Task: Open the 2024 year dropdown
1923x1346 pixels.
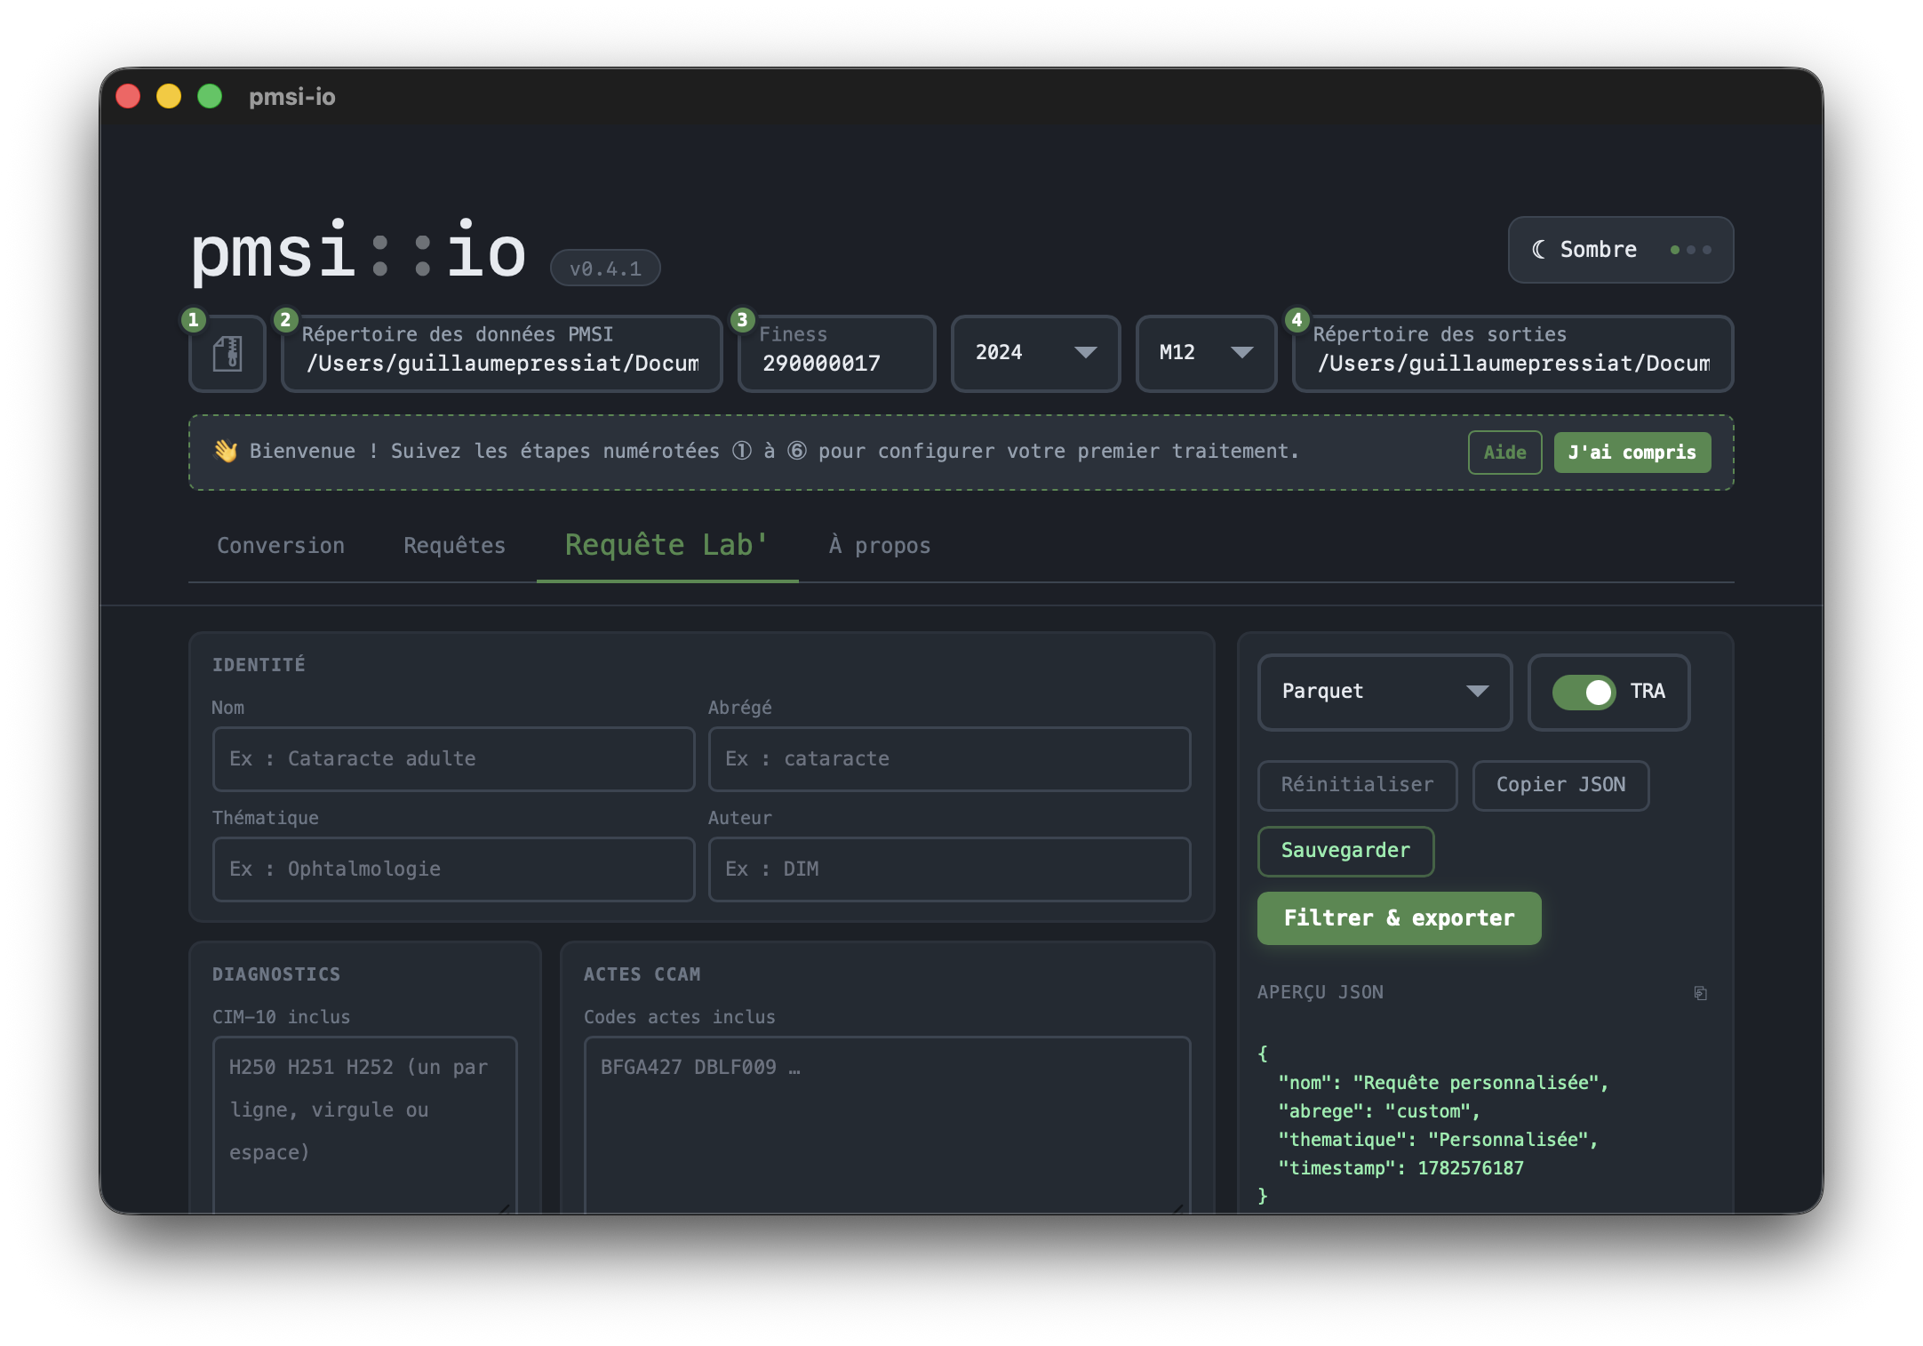Action: pyautogui.click(x=1035, y=353)
